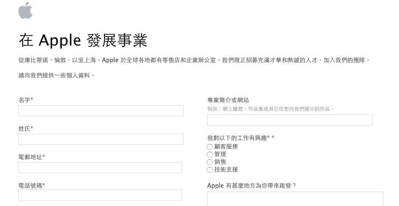Click the 電話號碼 input field
Image resolution: width=399 pixels, height=206 pixels.
pyautogui.click(x=100, y=195)
